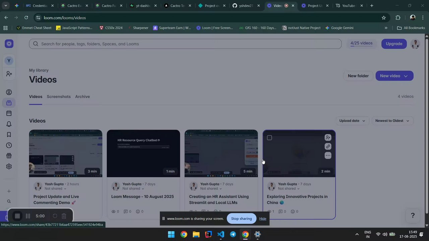This screenshot has height=241, width=429.
Task: Select the Exploring Innovative Projects video checkbox
Action: tap(269, 138)
